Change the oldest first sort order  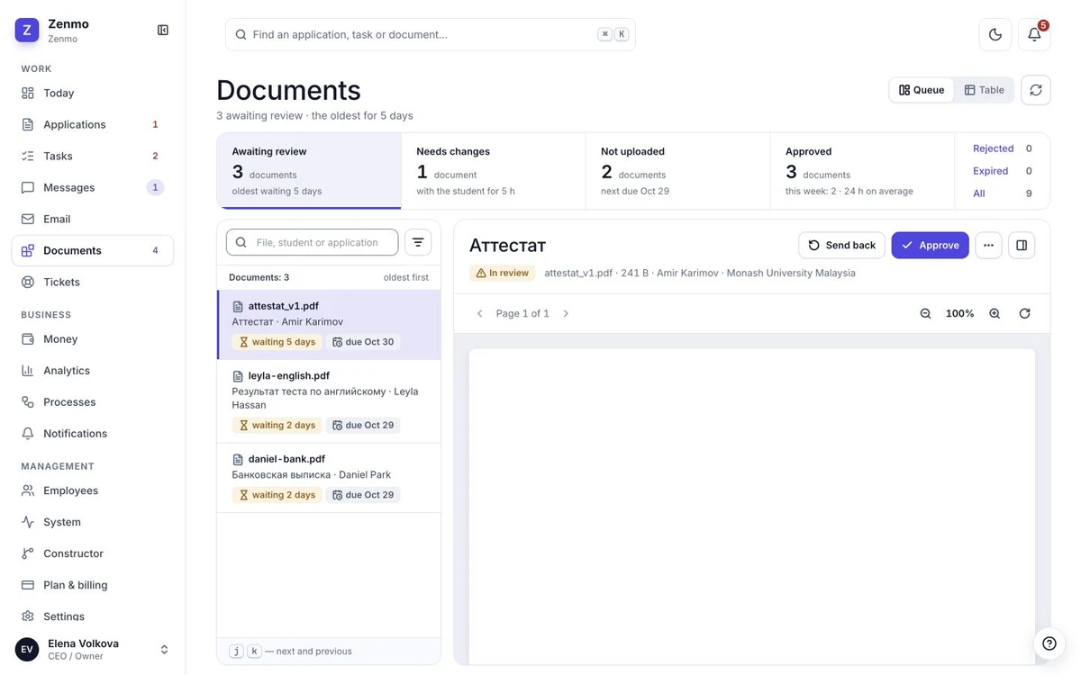click(406, 277)
